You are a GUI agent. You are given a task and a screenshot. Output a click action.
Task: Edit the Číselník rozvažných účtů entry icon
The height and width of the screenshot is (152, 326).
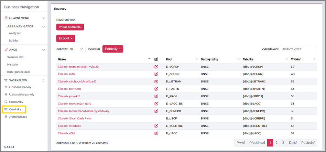click(x=156, y=103)
